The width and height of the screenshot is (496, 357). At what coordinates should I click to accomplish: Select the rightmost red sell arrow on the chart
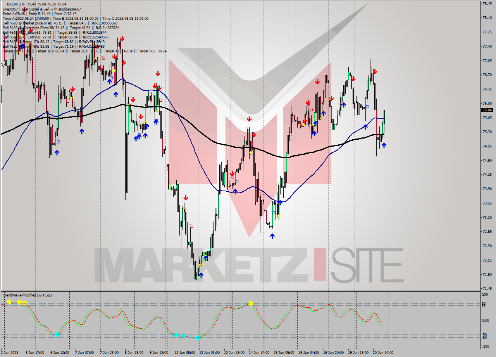pyautogui.click(x=375, y=71)
